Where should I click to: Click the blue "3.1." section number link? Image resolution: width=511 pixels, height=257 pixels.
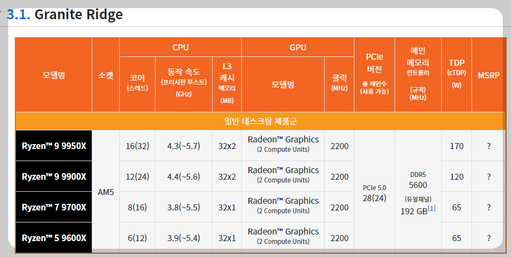tap(19, 15)
